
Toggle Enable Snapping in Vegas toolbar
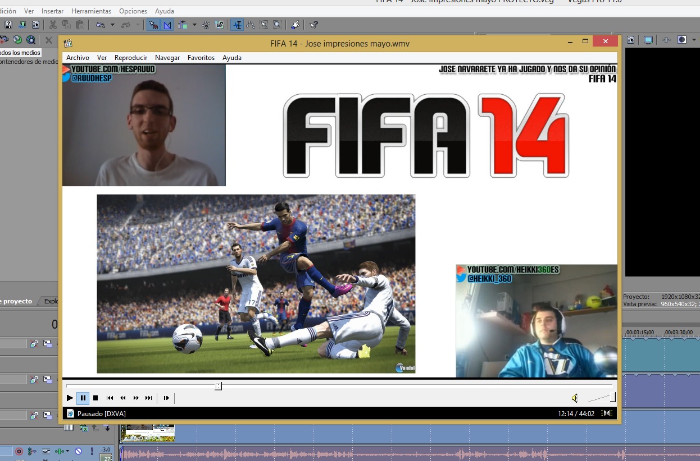click(x=153, y=25)
